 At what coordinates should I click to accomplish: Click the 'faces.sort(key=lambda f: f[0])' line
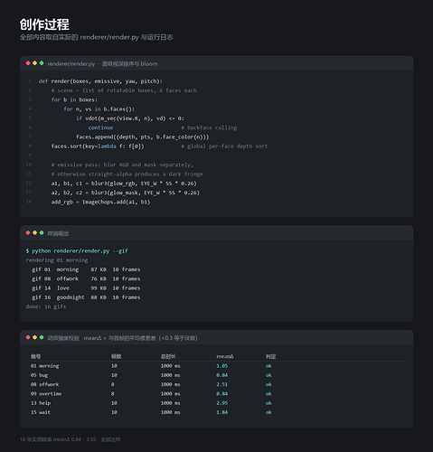point(98,146)
